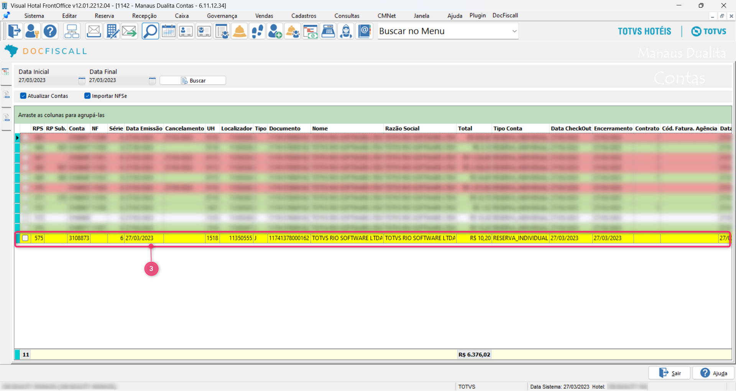This screenshot has width=736, height=391.
Task: Open the Sistema menu
Action: click(34, 16)
